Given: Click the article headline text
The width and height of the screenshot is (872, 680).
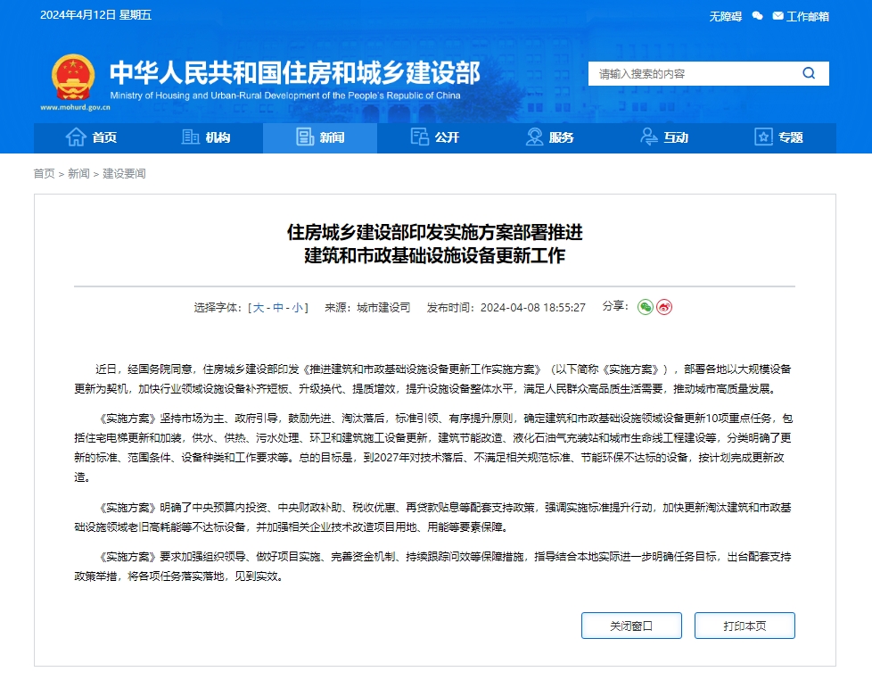Looking at the screenshot, I should point(435,244).
